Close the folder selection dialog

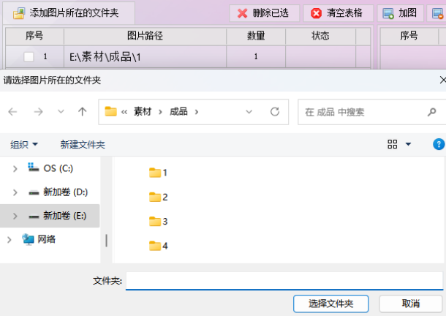click(442, 80)
